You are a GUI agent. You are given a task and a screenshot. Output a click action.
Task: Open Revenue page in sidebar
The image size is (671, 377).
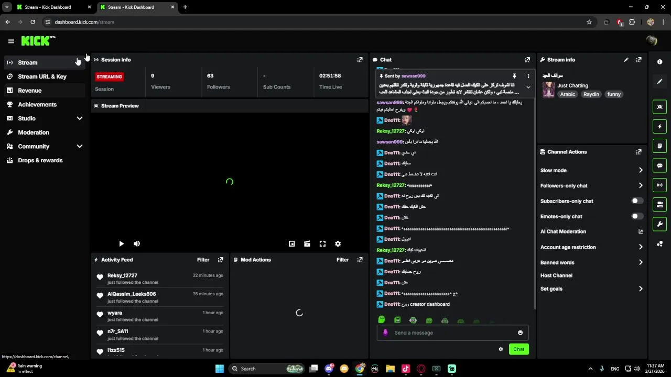click(x=45, y=91)
